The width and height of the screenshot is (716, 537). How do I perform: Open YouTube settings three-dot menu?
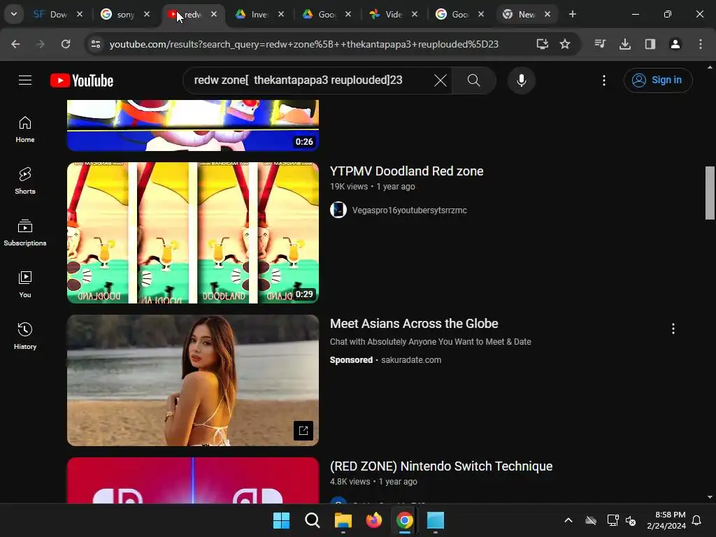coord(603,80)
